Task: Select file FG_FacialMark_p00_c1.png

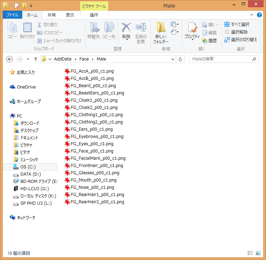Action: 95,158
